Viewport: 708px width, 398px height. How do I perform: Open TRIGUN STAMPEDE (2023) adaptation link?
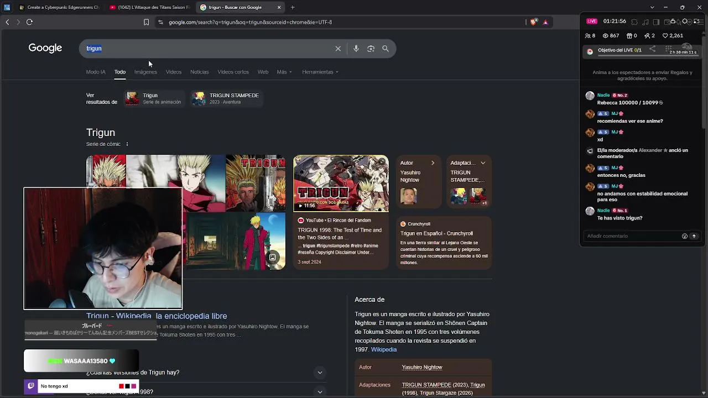click(x=435, y=385)
